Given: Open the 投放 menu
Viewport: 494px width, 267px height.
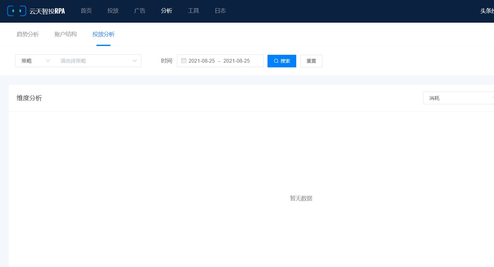Looking at the screenshot, I should [x=113, y=11].
